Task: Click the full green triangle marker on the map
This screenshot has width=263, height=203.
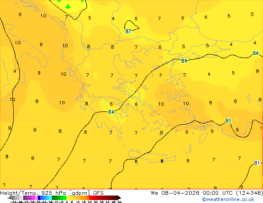Action: [68, 7]
